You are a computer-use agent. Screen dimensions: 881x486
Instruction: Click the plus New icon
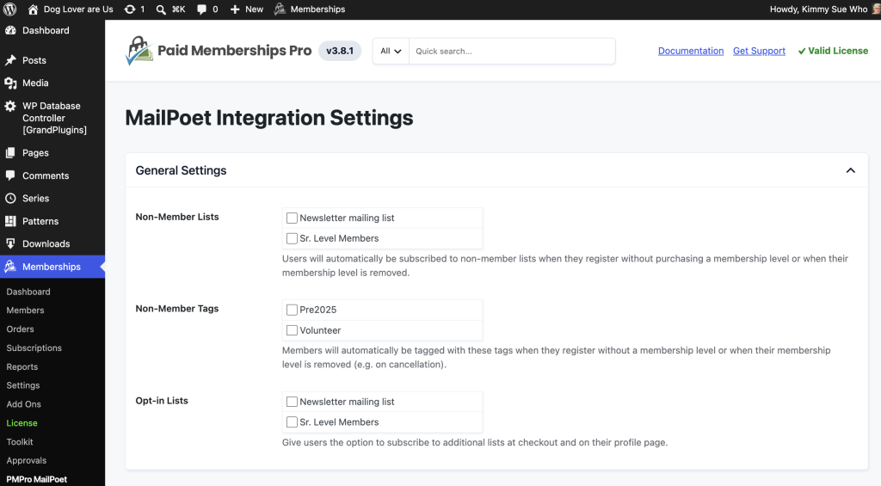(x=235, y=9)
